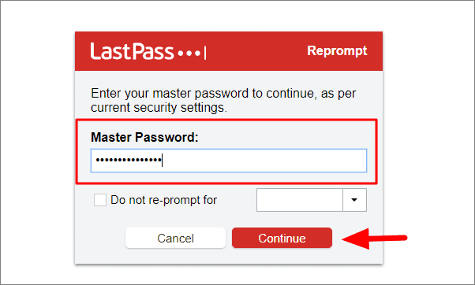This screenshot has height=285, width=475.
Task: Focus the Master Password input field
Action: [x=229, y=161]
